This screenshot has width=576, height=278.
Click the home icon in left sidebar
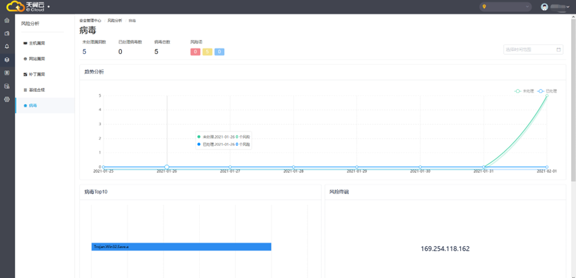tap(7, 20)
